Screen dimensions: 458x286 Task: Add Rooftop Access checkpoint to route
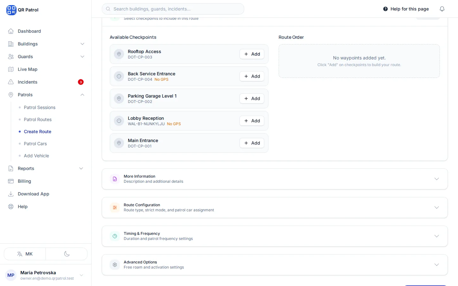click(252, 54)
